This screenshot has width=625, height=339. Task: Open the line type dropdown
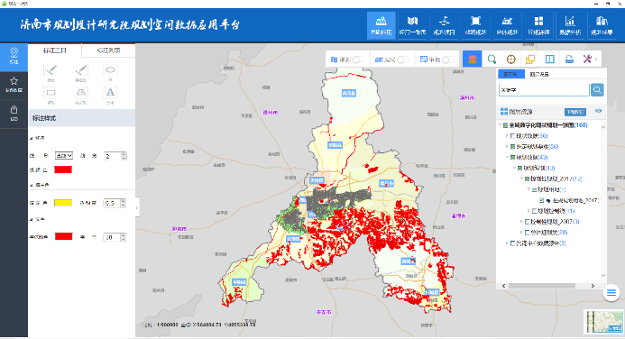pos(64,156)
